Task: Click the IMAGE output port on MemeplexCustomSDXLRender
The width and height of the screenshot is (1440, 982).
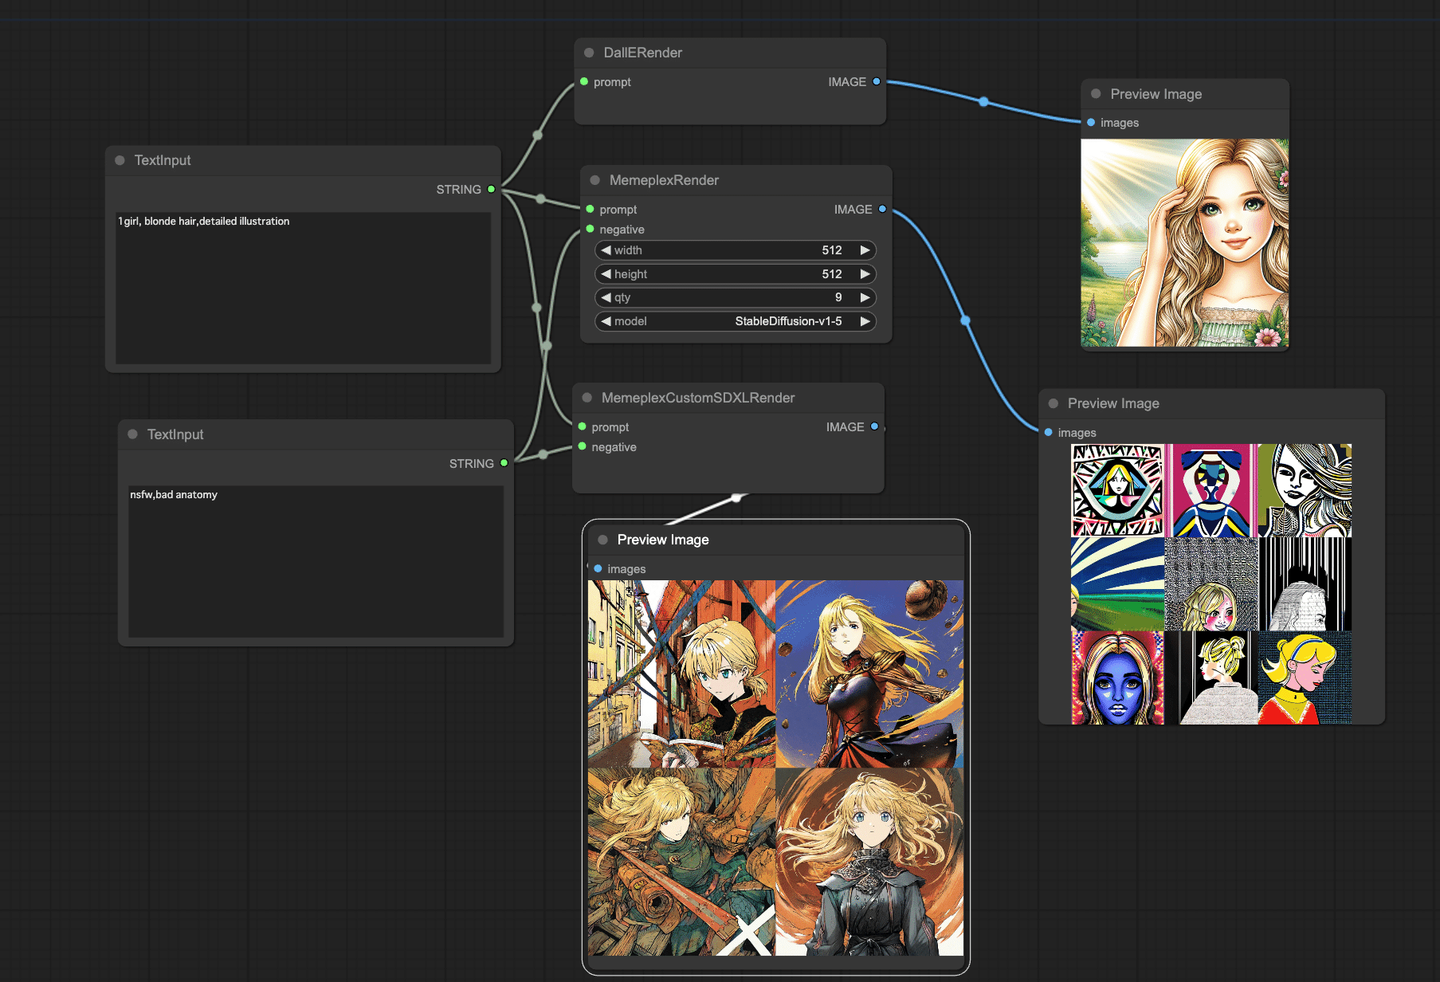Action: pos(876,426)
